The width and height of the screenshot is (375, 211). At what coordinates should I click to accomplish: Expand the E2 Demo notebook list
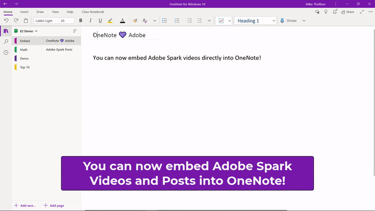click(x=36, y=31)
